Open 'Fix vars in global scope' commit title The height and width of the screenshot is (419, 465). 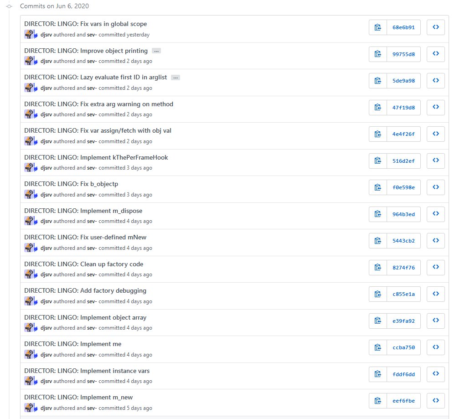pos(85,24)
